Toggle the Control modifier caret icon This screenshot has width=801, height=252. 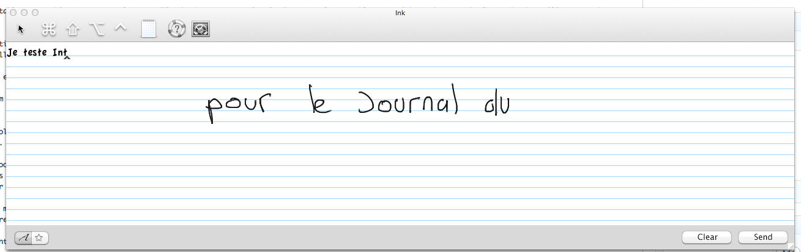point(121,28)
